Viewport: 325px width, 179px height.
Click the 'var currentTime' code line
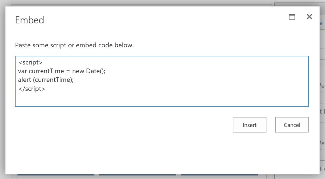(62, 71)
